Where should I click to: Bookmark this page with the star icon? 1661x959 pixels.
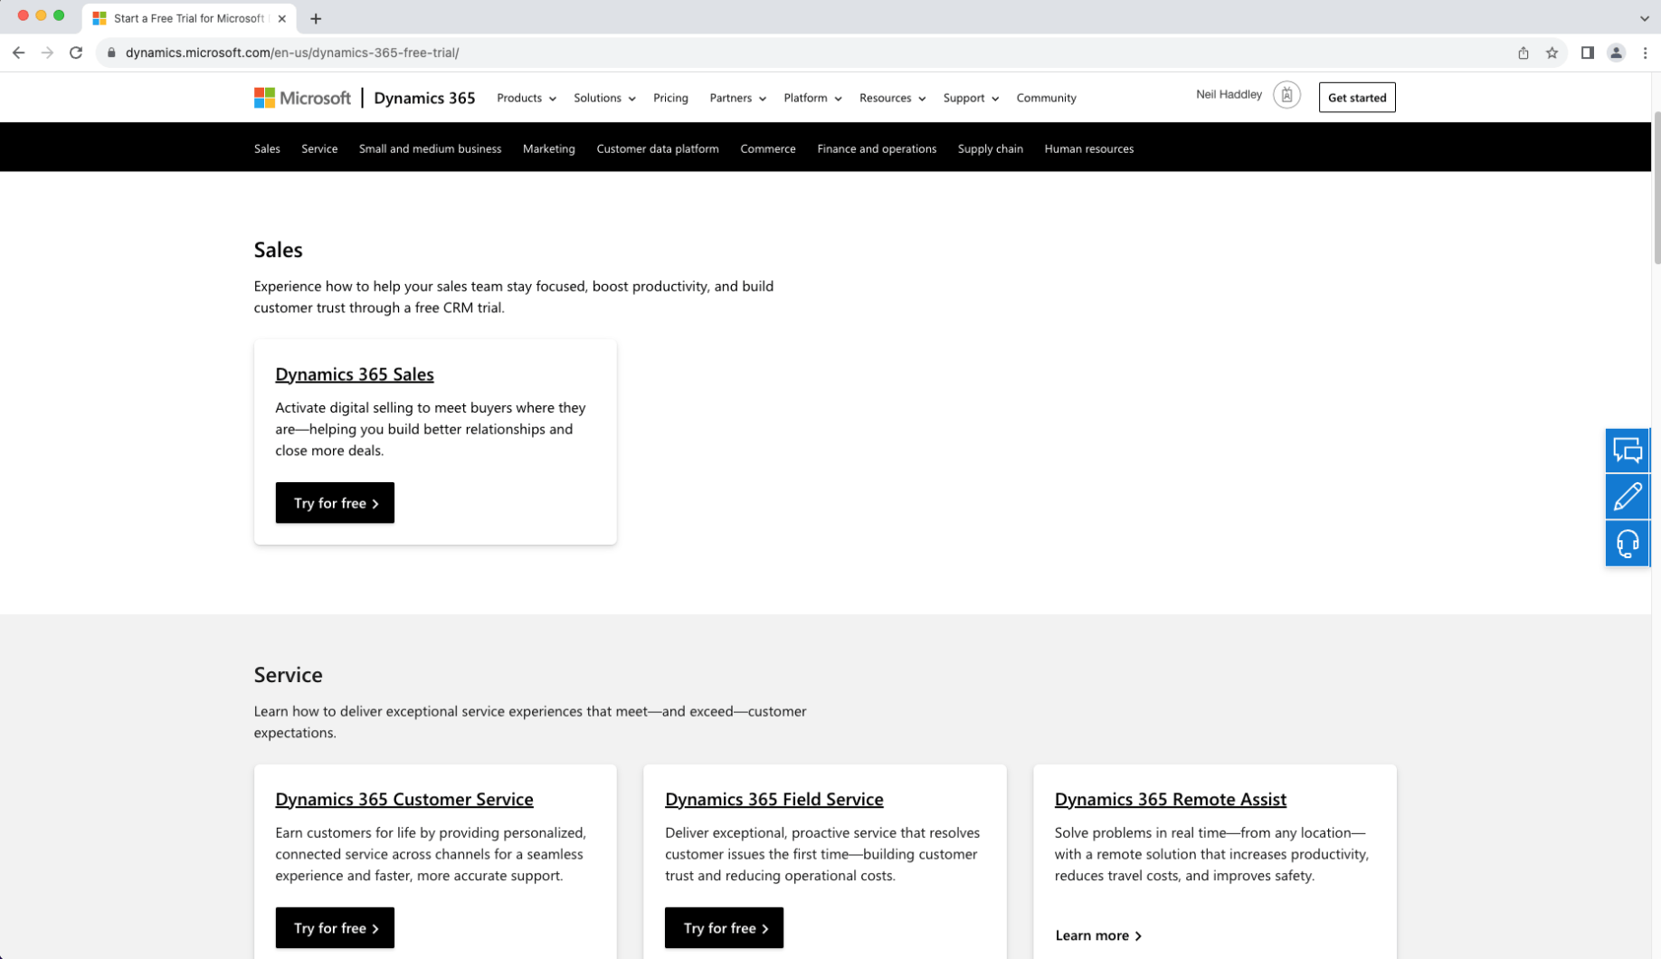[x=1552, y=52]
